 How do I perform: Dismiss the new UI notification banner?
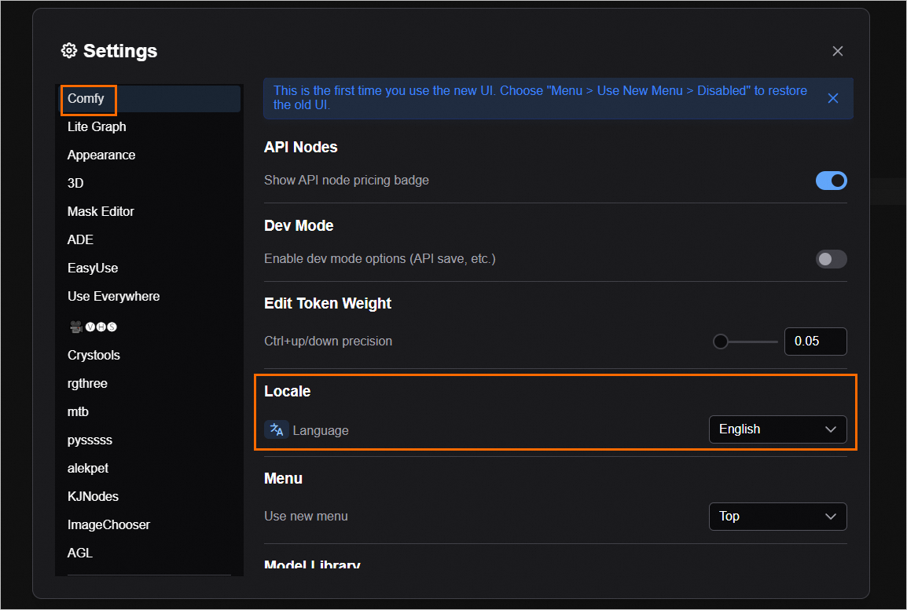(x=833, y=98)
